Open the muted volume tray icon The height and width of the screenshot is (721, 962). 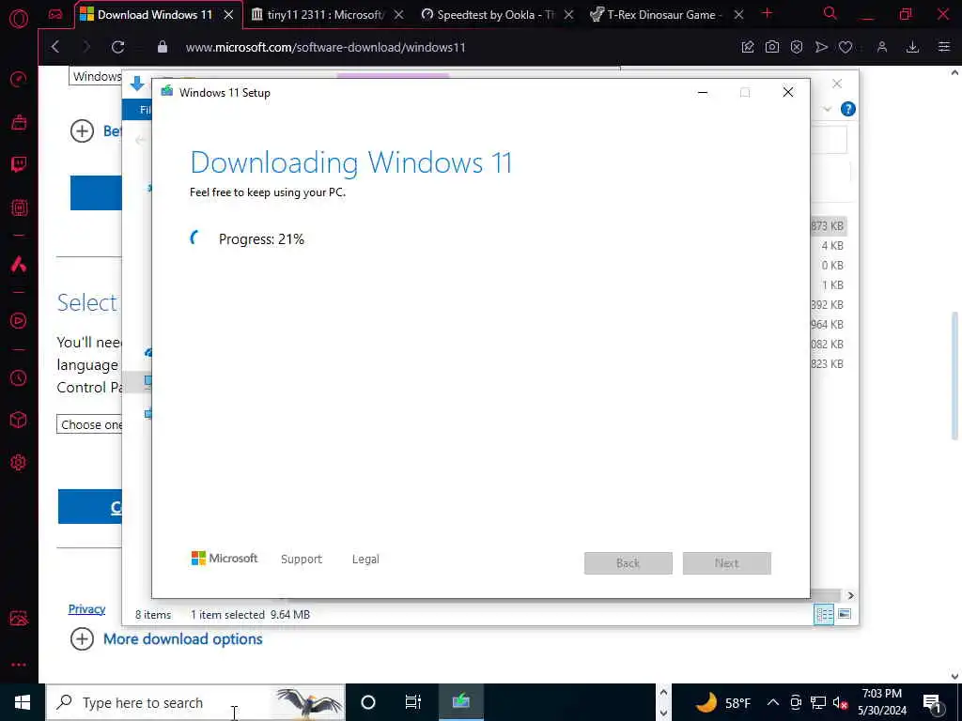(x=840, y=702)
